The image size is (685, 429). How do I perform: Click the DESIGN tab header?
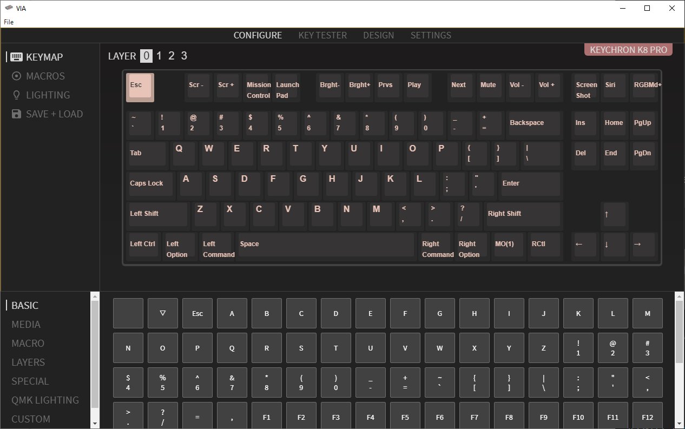(x=378, y=35)
